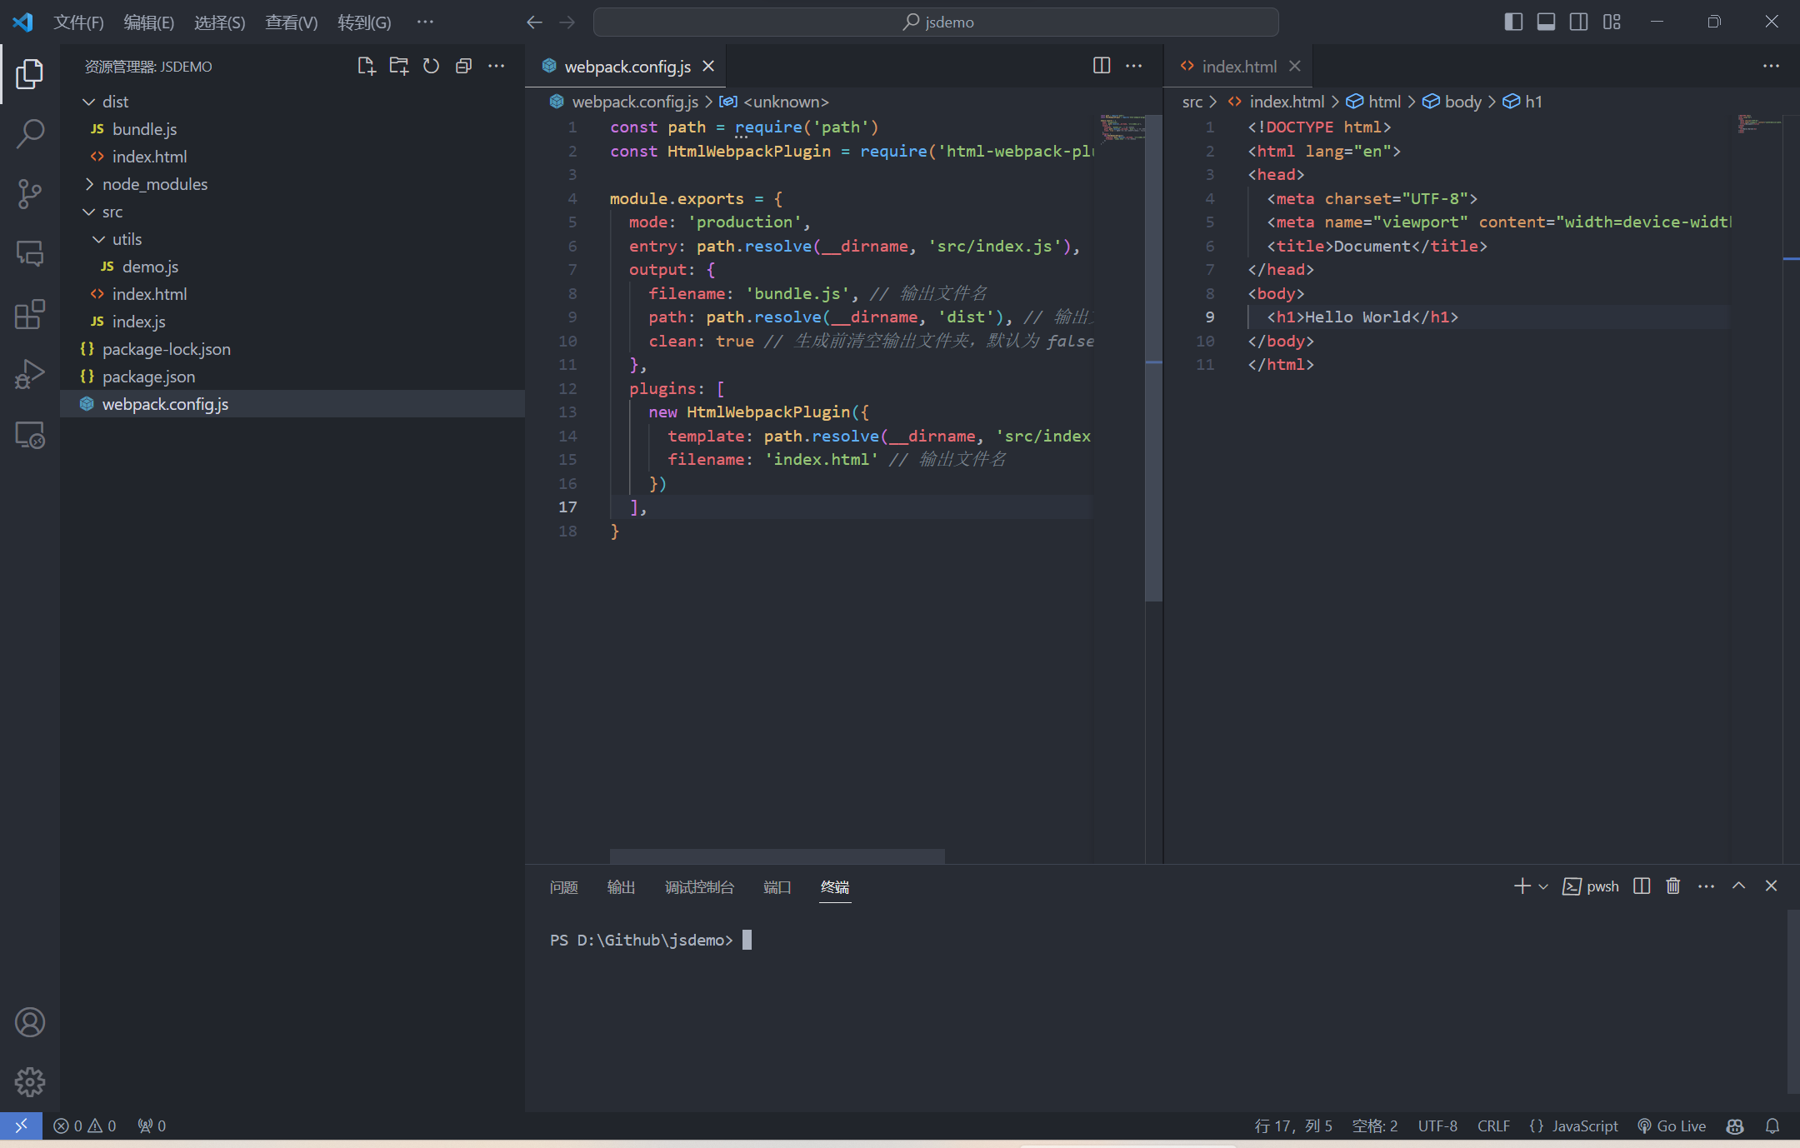This screenshot has height=1148, width=1800.
Task: Click Go Live in the status bar
Action: (1672, 1126)
